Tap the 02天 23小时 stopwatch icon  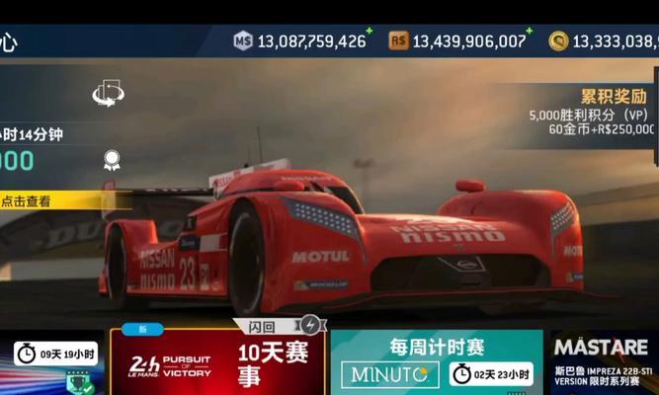(x=461, y=373)
